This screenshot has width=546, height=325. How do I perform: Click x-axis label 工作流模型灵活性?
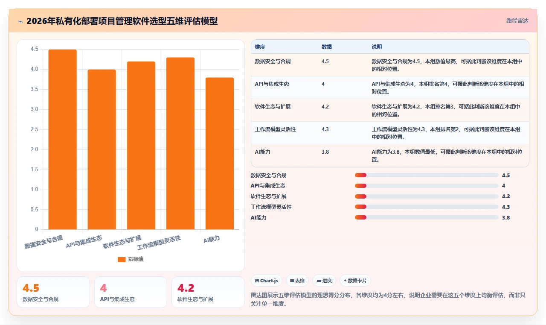tap(159, 244)
